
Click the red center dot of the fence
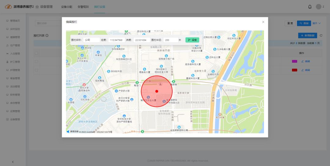(156, 91)
